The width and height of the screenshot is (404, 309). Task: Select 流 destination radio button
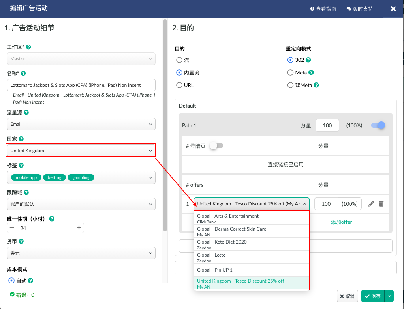tap(179, 60)
